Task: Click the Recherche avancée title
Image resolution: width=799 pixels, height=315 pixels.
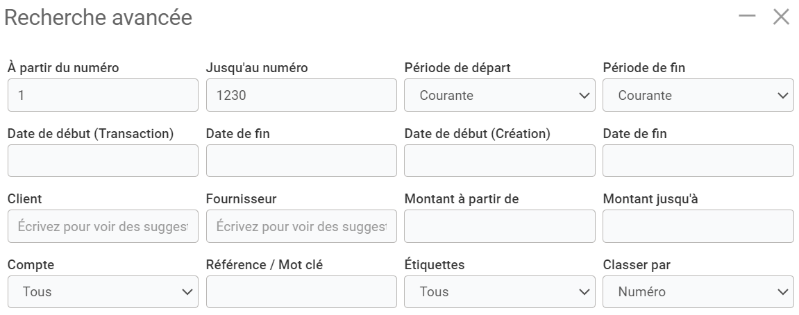Action: pyautogui.click(x=98, y=18)
